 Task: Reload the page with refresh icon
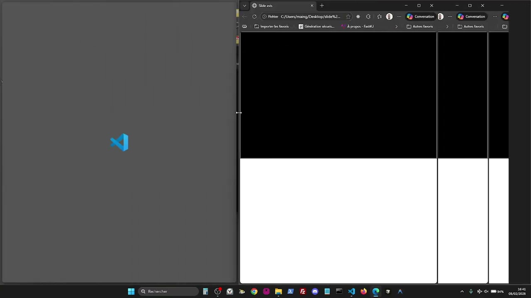click(x=254, y=17)
